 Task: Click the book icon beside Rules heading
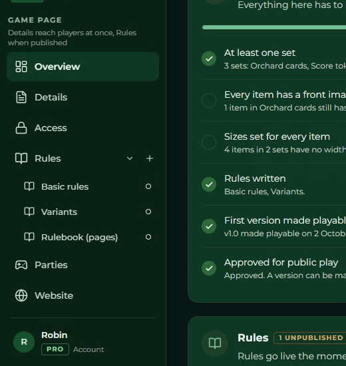tap(215, 343)
